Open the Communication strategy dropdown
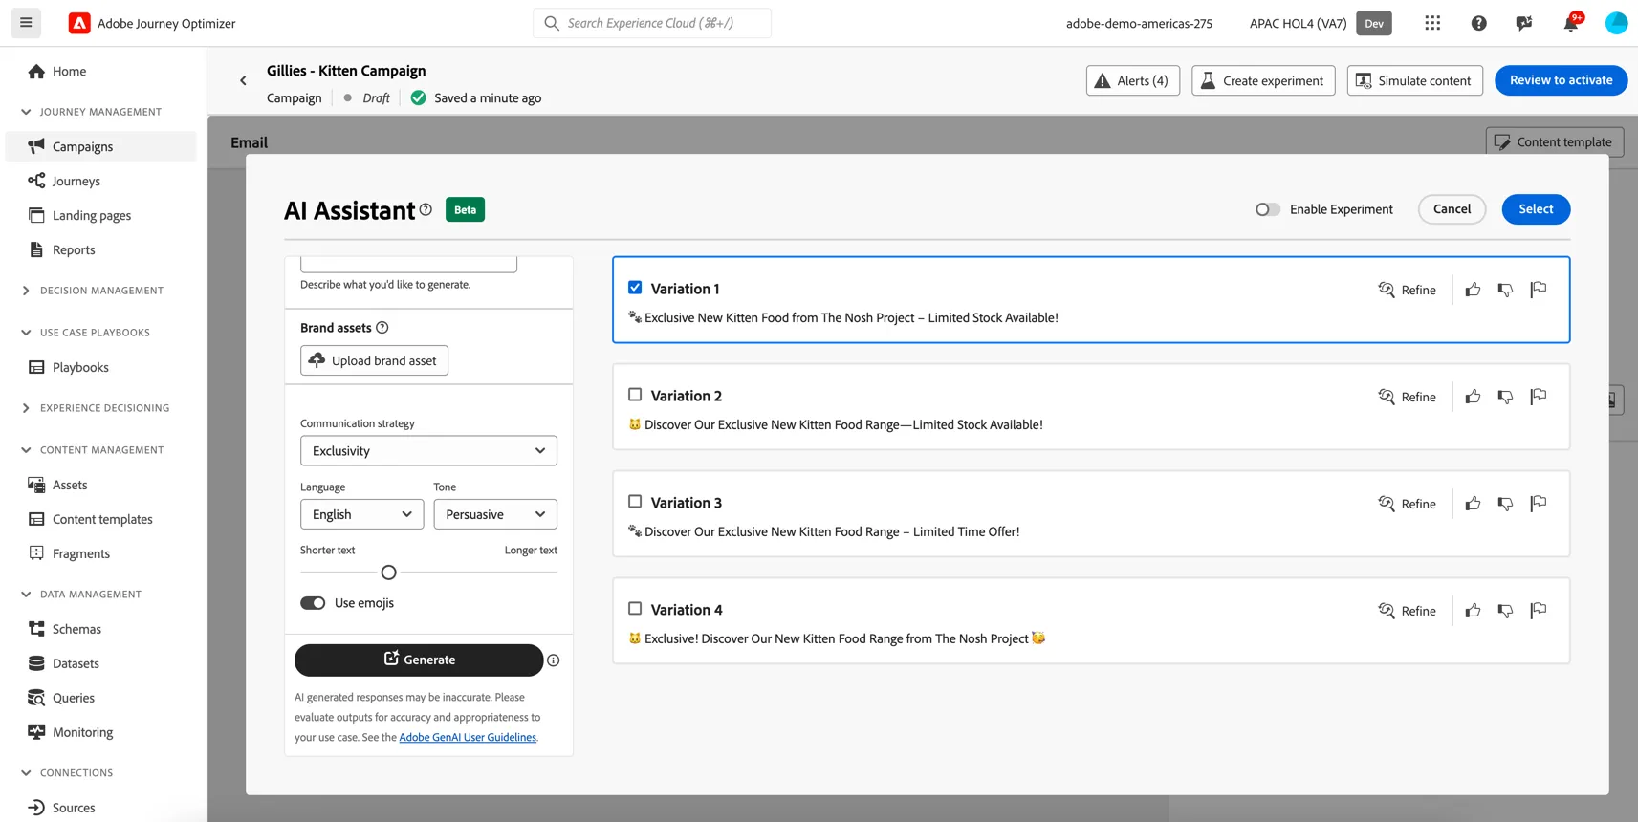The width and height of the screenshot is (1638, 822). point(428,451)
